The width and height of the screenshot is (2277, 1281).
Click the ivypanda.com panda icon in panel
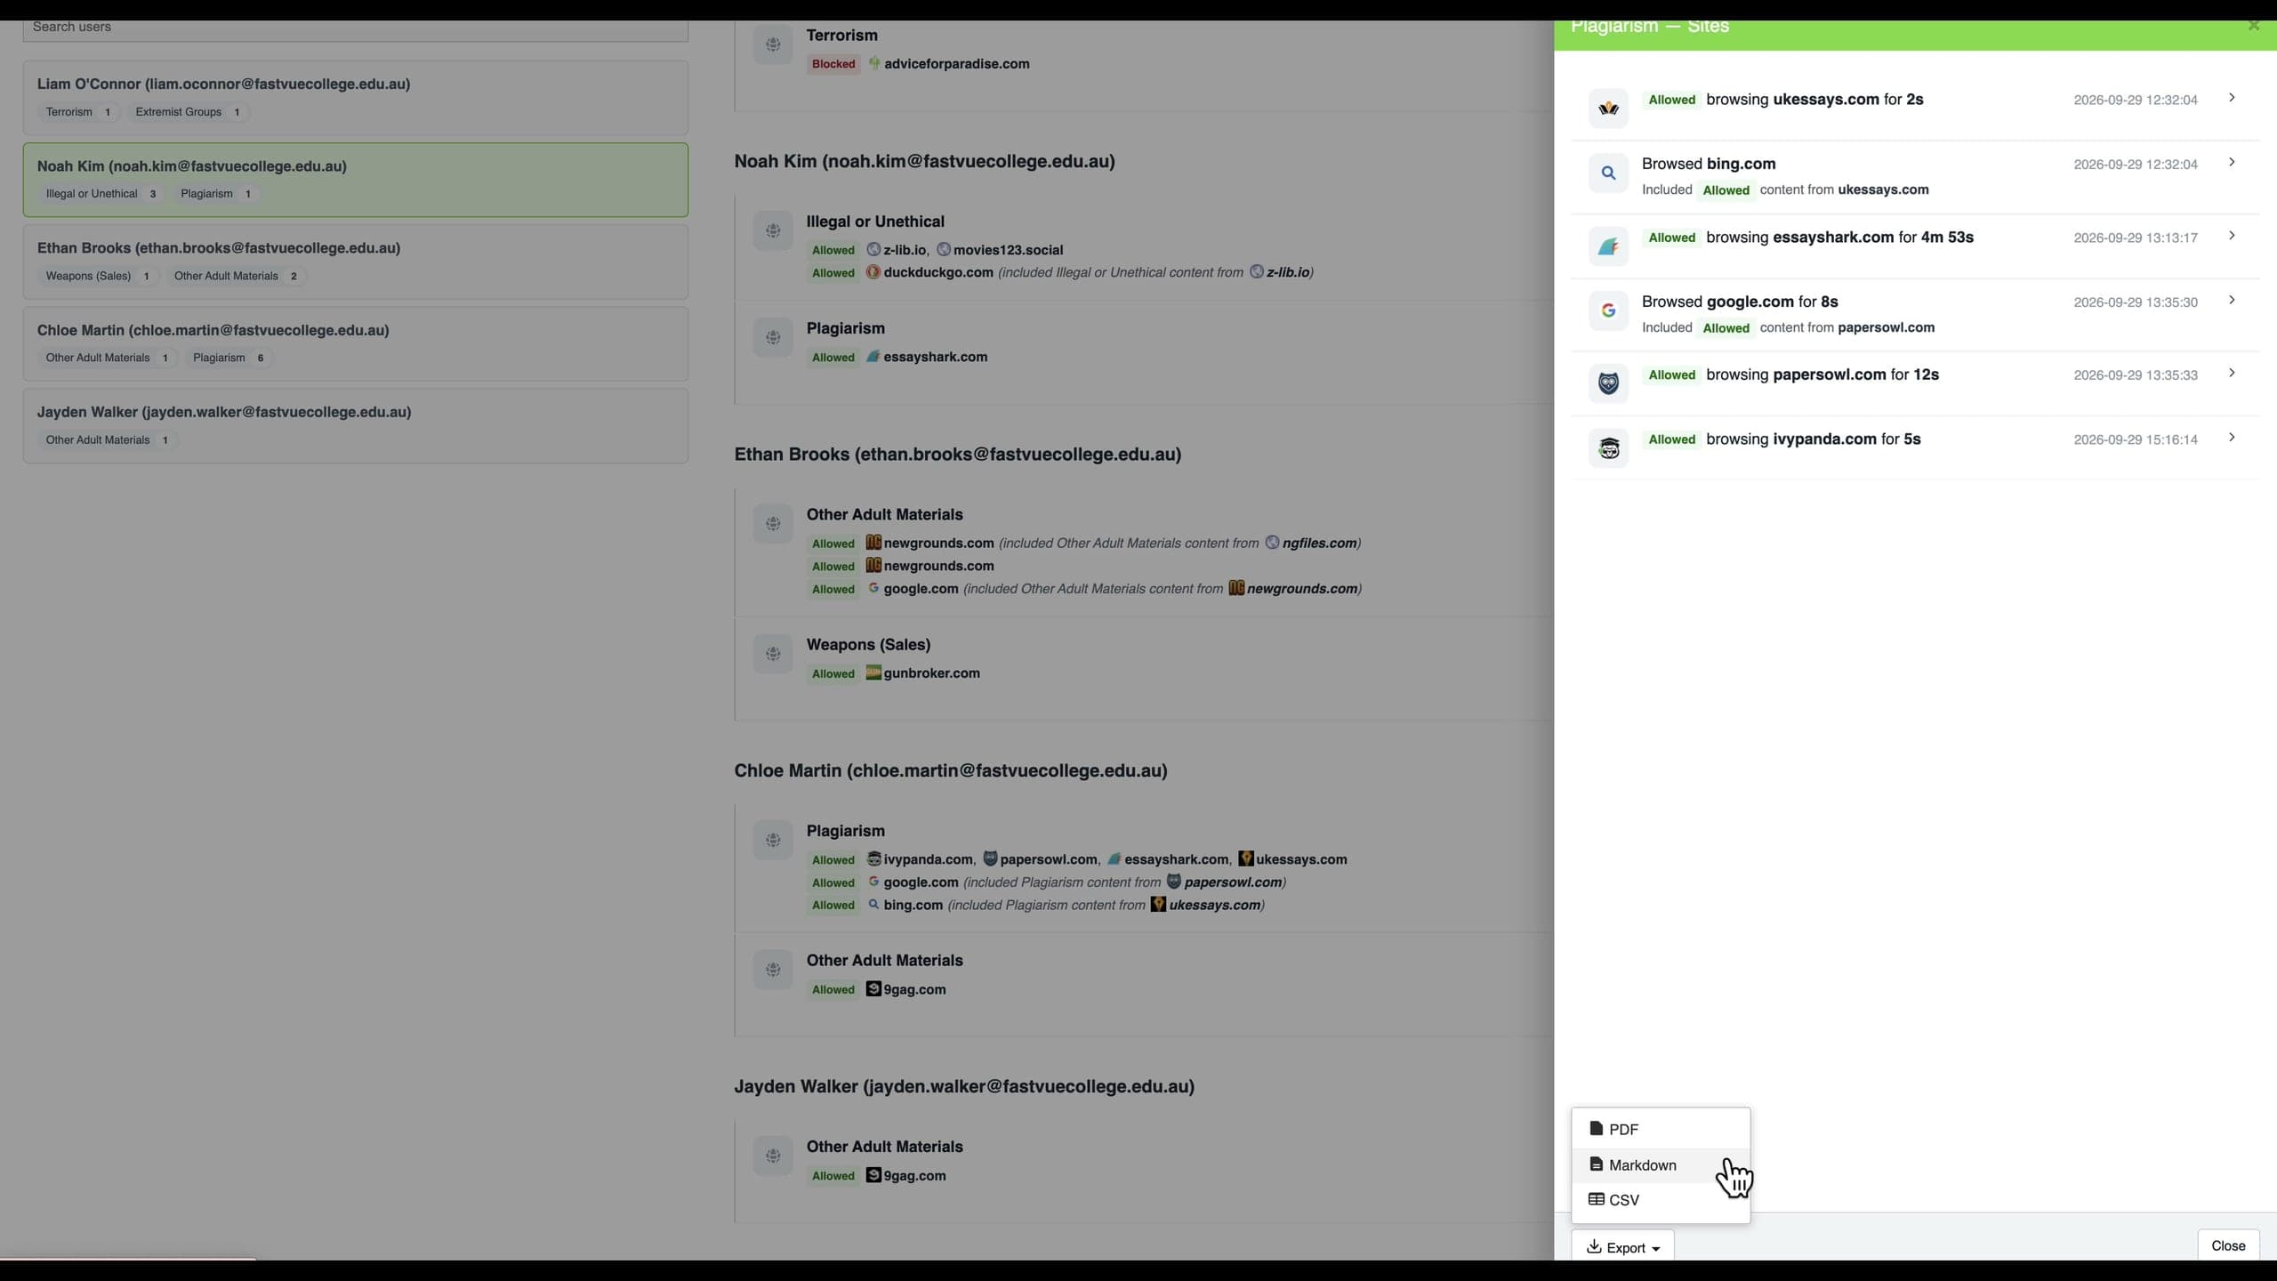pos(1608,448)
